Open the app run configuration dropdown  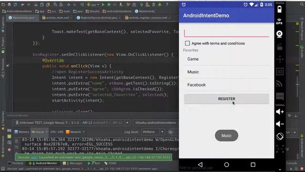coord(93,4)
